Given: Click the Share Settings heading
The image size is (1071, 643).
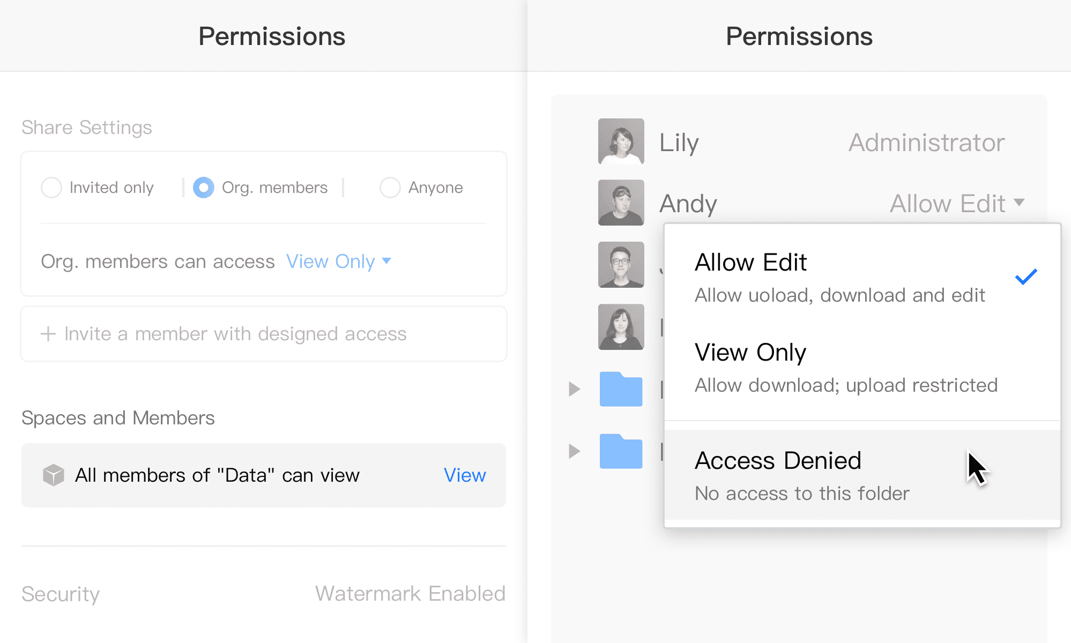Looking at the screenshot, I should click(x=87, y=128).
